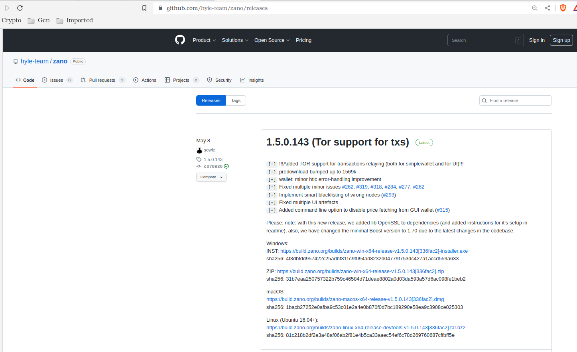This screenshot has width=577, height=352.
Task: Open the Actions tab
Action: (x=145, y=80)
